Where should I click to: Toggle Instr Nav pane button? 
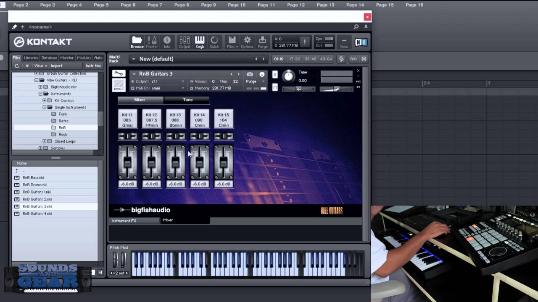(x=93, y=66)
